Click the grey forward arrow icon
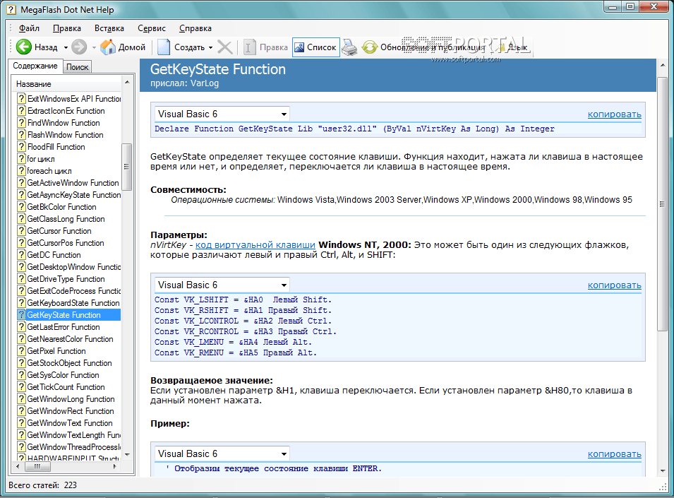The width and height of the screenshot is (674, 498). tap(79, 47)
